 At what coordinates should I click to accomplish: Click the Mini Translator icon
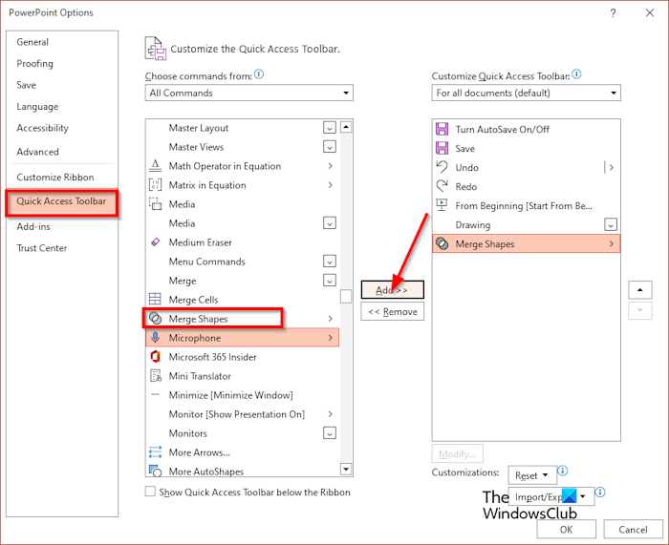(x=155, y=376)
